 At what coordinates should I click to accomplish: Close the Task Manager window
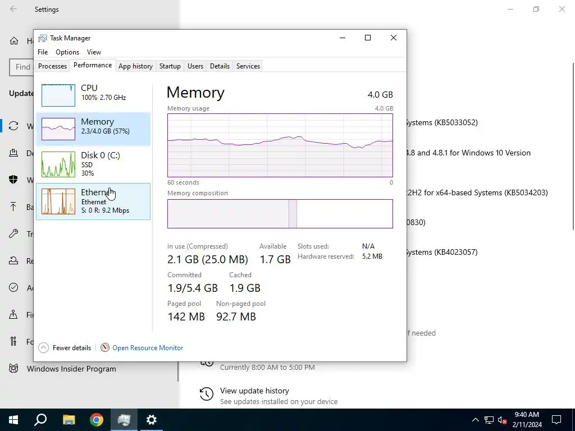click(394, 38)
